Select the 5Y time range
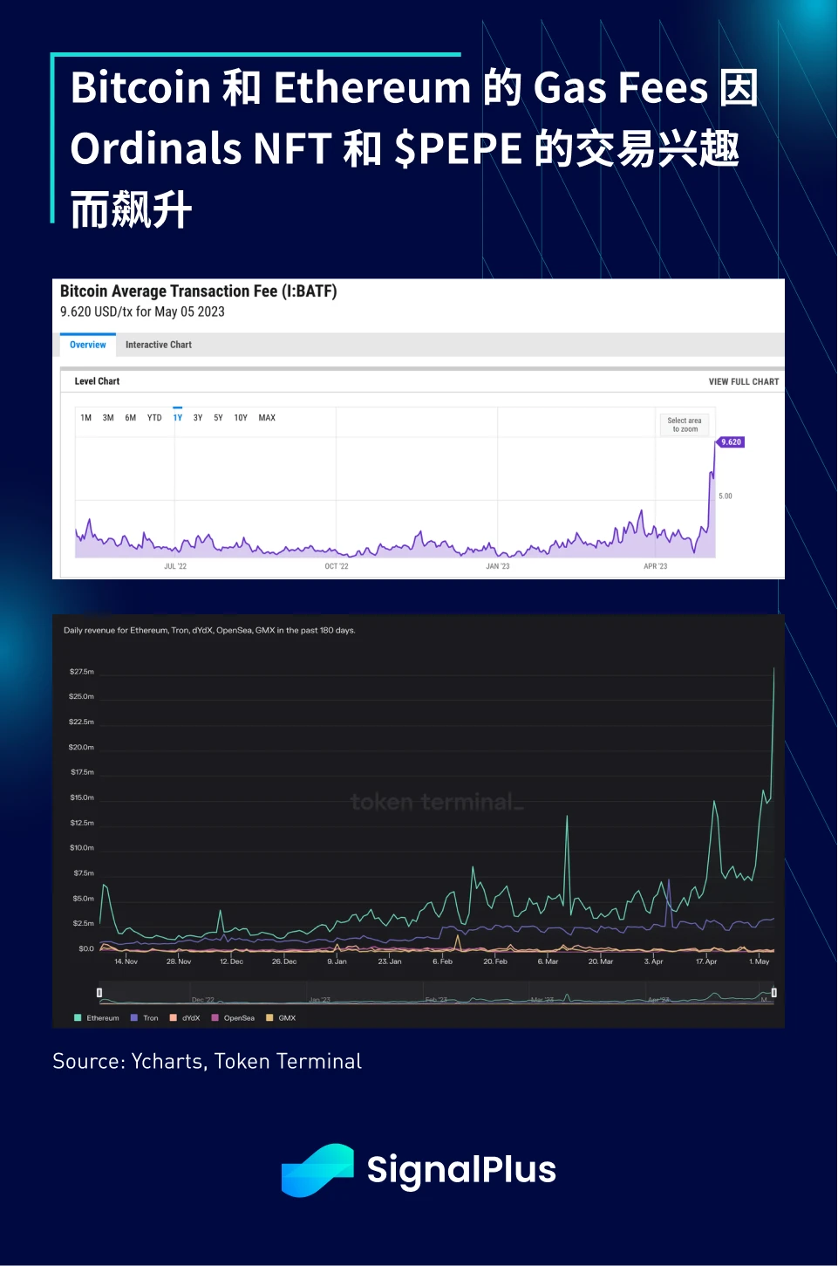The image size is (838, 1266). pos(218,418)
